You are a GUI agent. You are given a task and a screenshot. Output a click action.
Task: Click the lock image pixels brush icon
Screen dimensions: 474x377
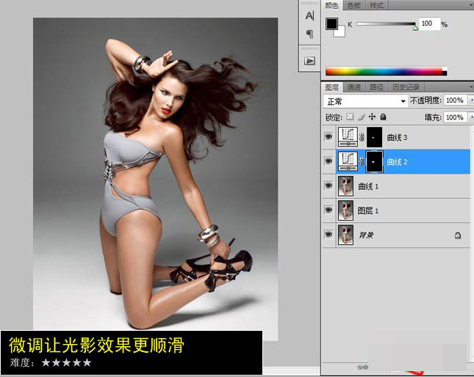click(361, 117)
